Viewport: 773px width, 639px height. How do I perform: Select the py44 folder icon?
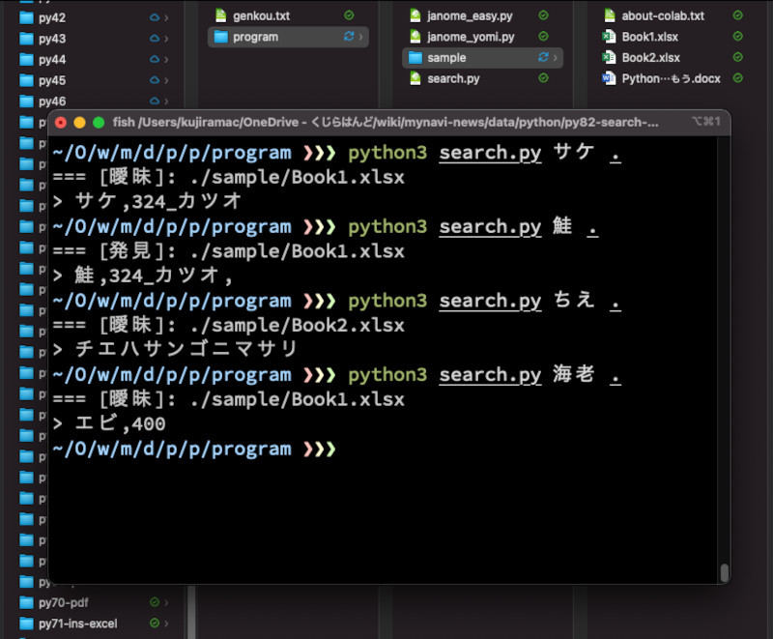tap(26, 60)
